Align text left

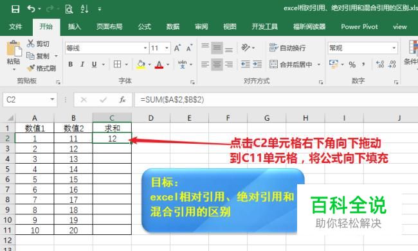(x=205, y=64)
